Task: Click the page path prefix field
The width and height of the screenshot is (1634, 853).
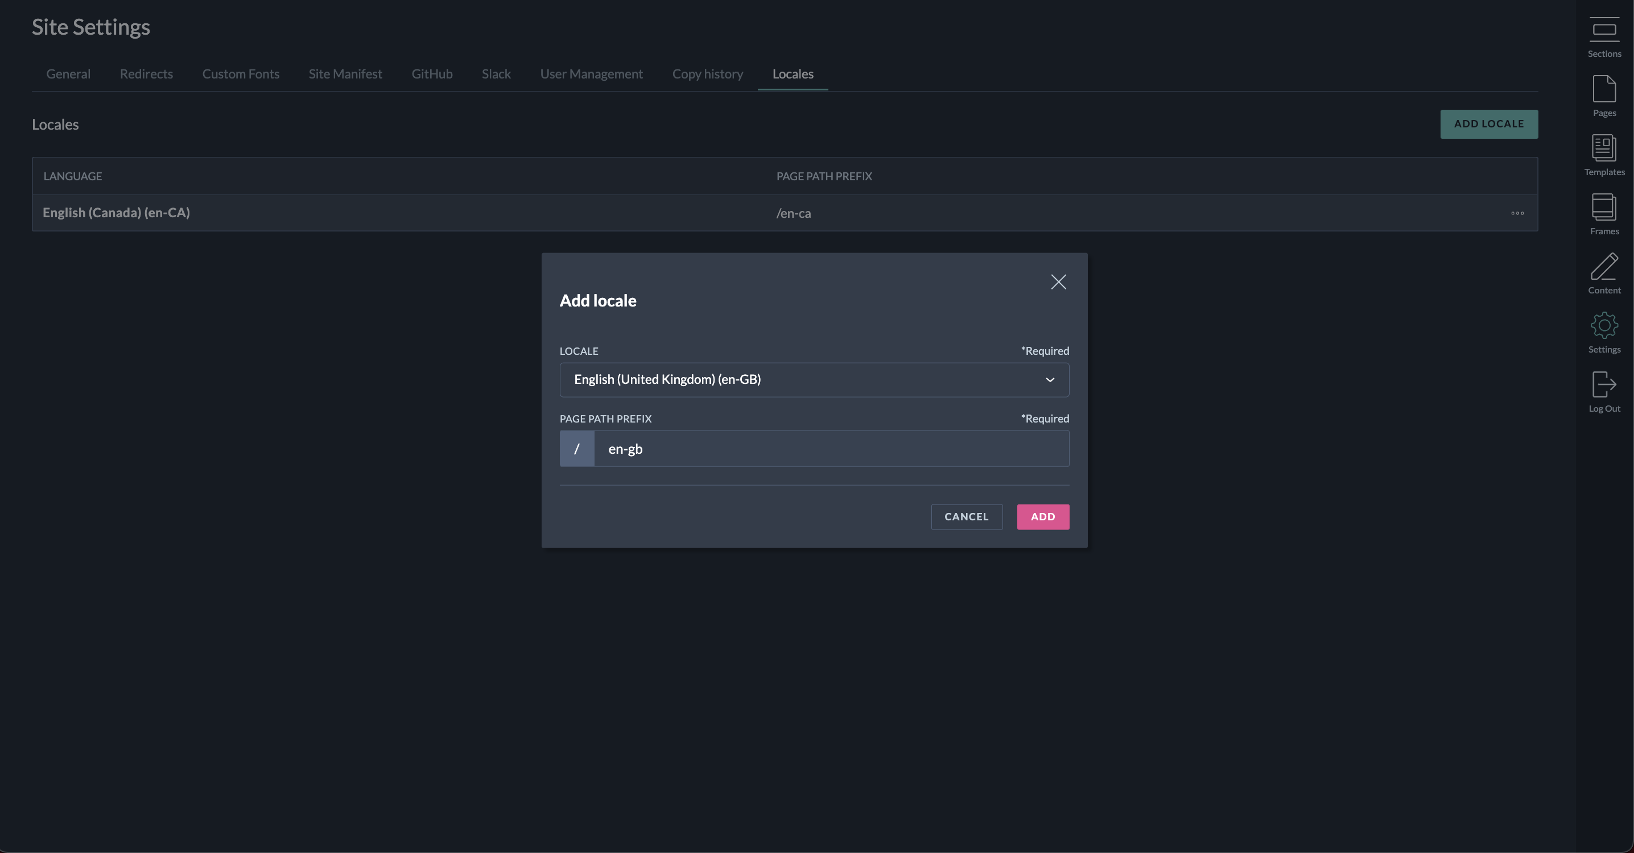Action: point(831,449)
